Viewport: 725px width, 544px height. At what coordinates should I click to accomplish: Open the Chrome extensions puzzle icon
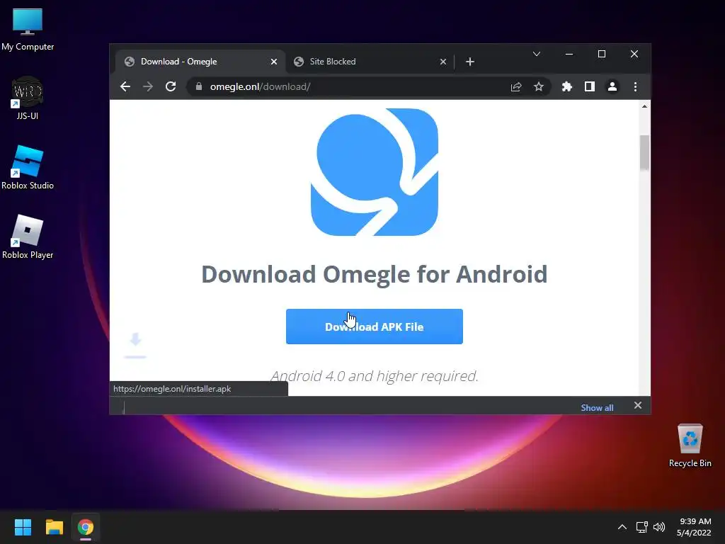[567, 86]
